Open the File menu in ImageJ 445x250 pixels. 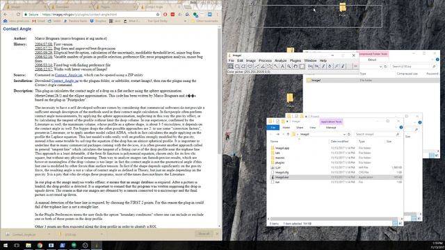click(232, 60)
